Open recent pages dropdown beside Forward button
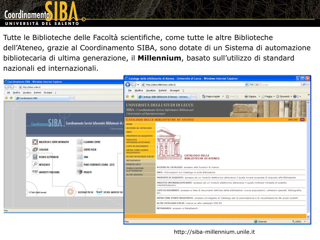The image size is (320, 240). 138,84
